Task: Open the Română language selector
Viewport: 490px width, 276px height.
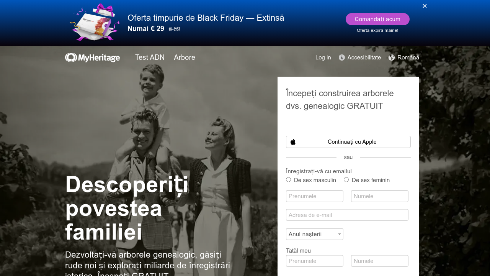Action: click(x=404, y=58)
